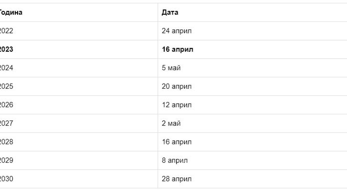Click the 2 май date cell
This screenshot has width=347, height=195.
click(171, 123)
